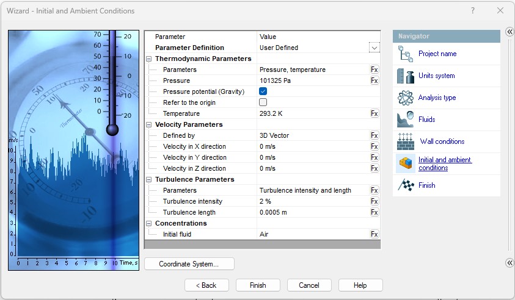Enable the Refer to the origin checkbox
515x300 pixels.
[x=263, y=102]
